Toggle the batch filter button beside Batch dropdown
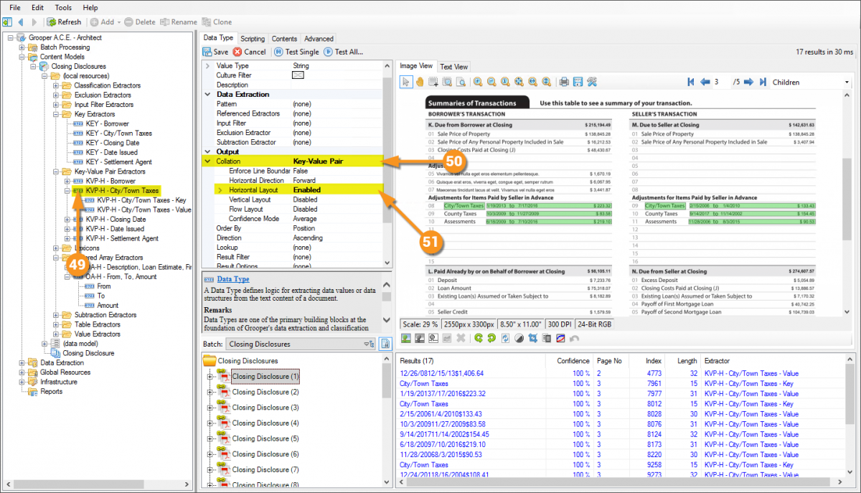861x493 pixels. pyautogui.click(x=385, y=344)
